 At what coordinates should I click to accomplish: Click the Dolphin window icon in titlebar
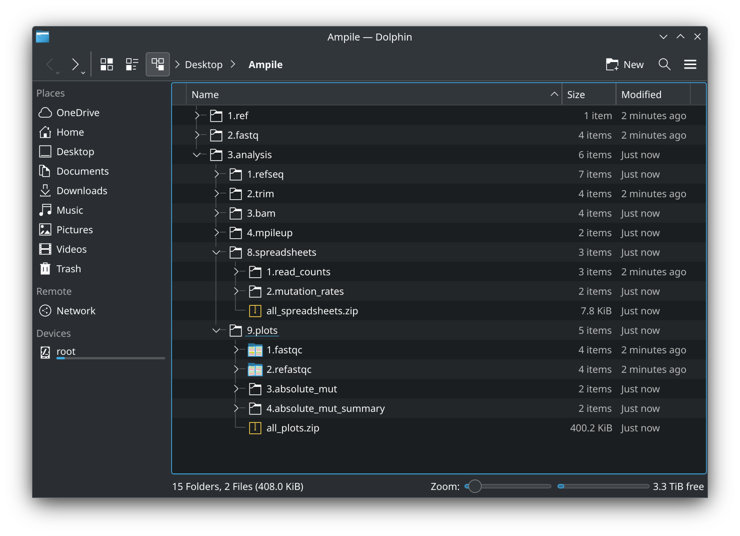point(42,37)
